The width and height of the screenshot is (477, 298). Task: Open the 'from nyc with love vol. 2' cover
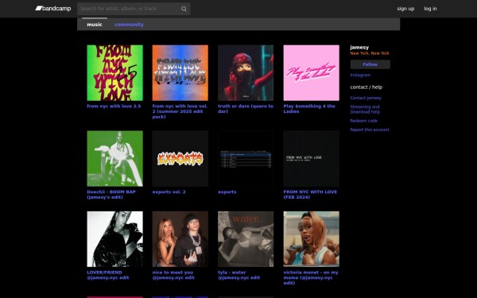point(180,72)
